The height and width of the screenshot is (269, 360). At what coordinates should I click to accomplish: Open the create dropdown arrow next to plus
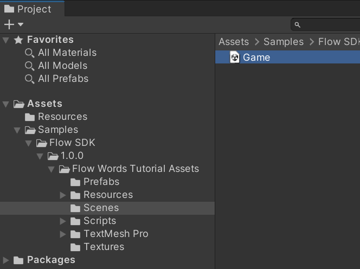(21, 24)
